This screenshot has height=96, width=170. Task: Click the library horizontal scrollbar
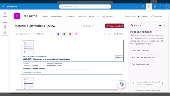point(67,90)
